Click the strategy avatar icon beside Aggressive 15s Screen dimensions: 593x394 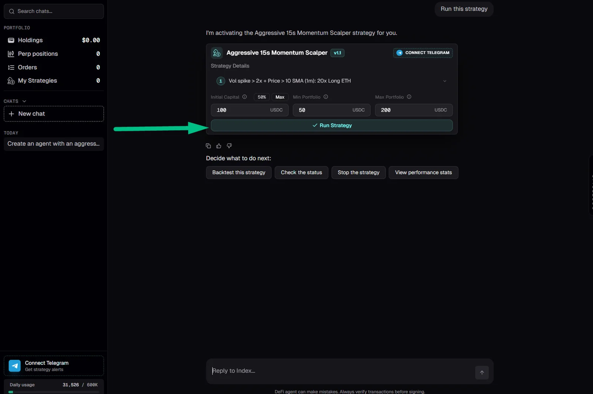pyautogui.click(x=217, y=53)
